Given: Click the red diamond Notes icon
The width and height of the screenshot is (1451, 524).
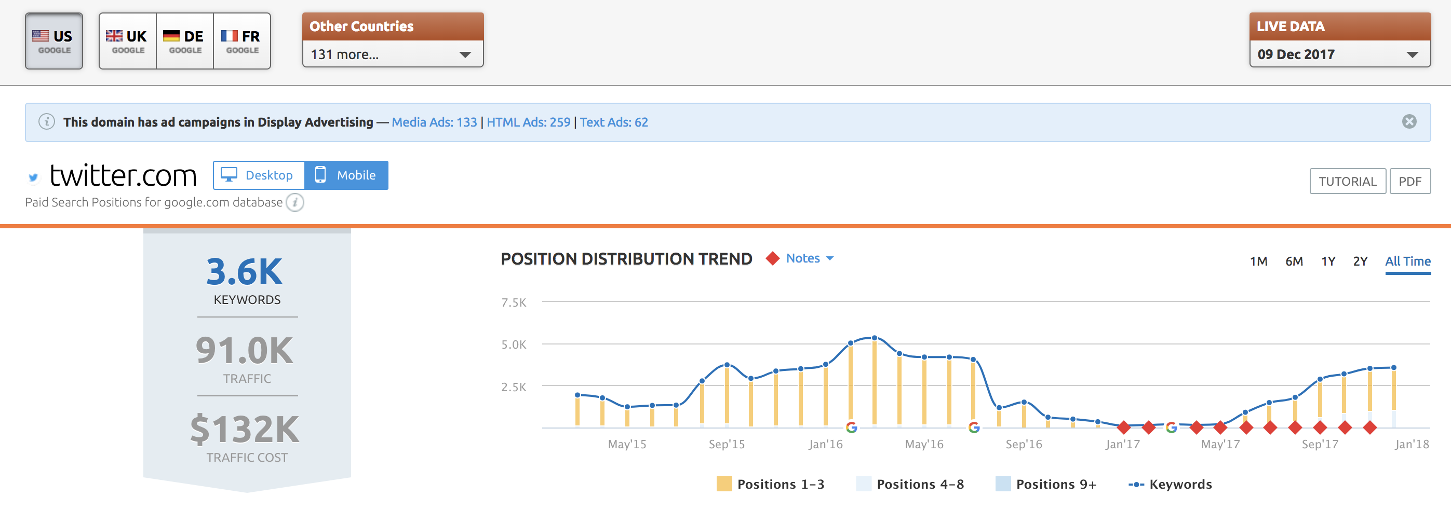Looking at the screenshot, I should pyautogui.click(x=772, y=258).
